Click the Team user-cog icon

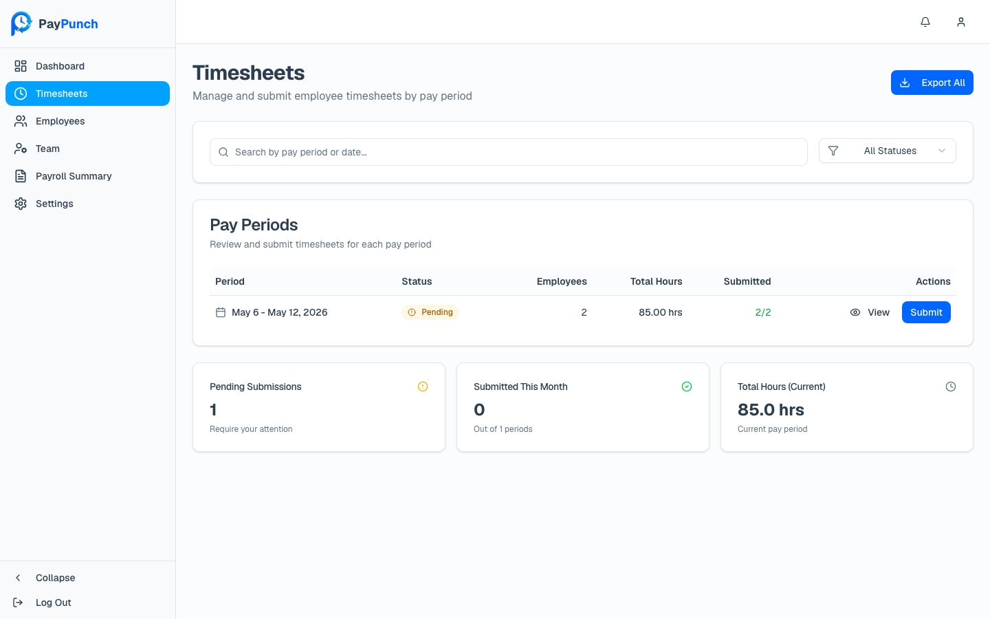click(21, 149)
